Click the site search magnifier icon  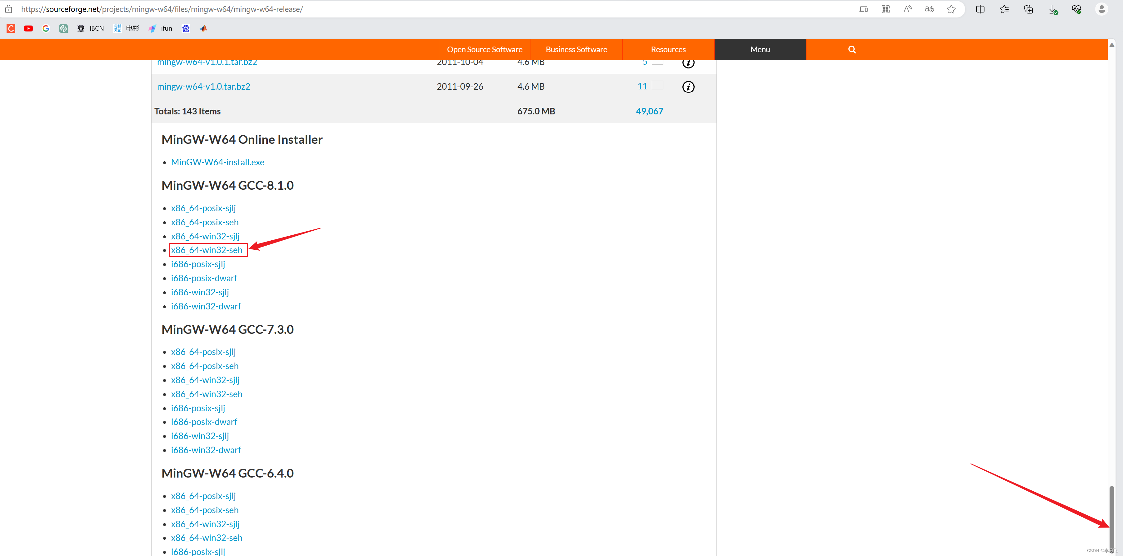tap(851, 49)
